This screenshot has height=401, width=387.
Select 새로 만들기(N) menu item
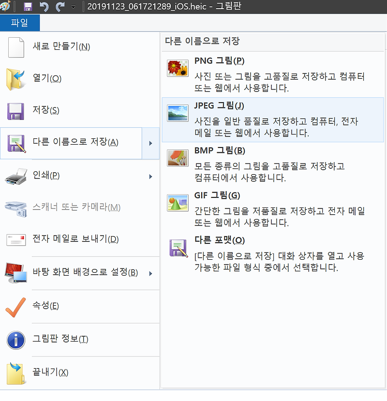pos(80,47)
